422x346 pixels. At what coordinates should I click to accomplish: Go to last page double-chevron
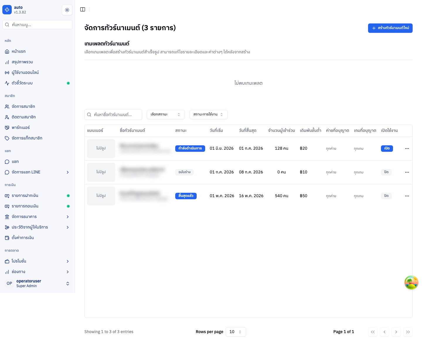[x=408, y=332]
